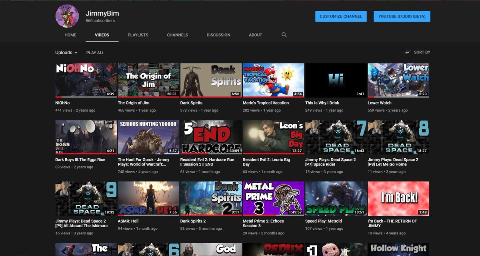
Task: Switch to the Playlists tab
Action: pyautogui.click(x=138, y=35)
